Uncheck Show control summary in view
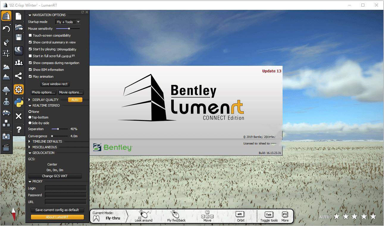384x226 pixels. [30, 42]
